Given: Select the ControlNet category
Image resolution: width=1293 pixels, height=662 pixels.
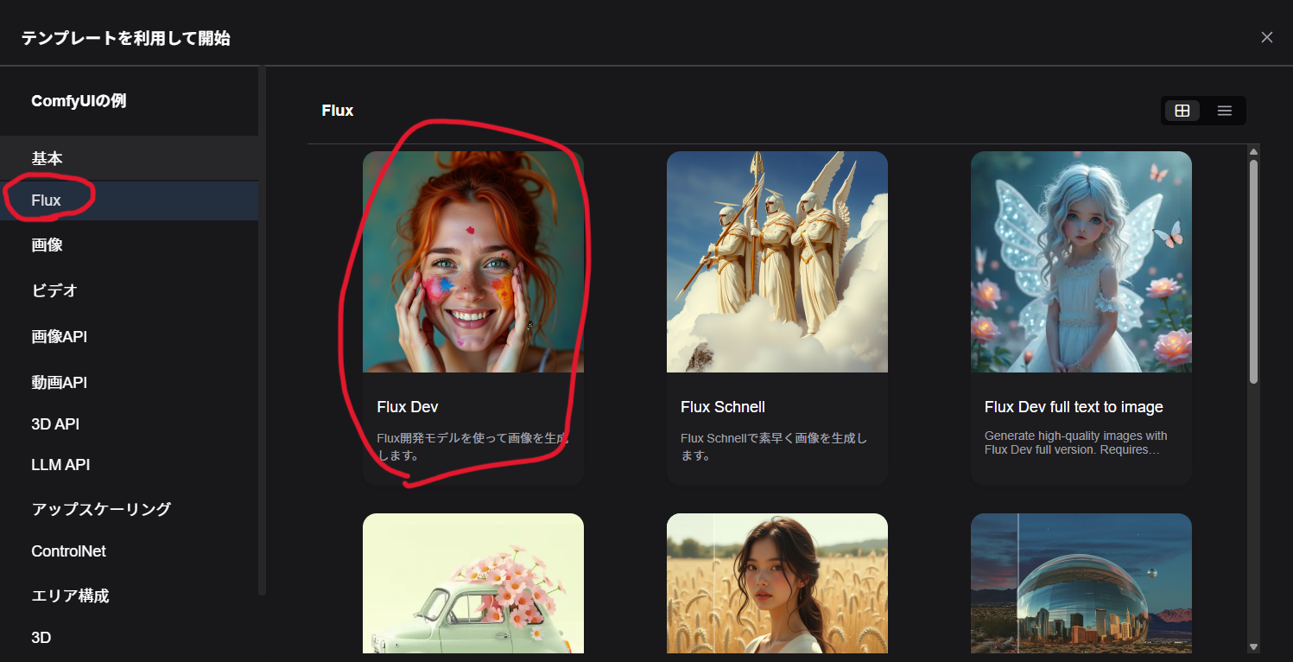Looking at the screenshot, I should point(130,551).
